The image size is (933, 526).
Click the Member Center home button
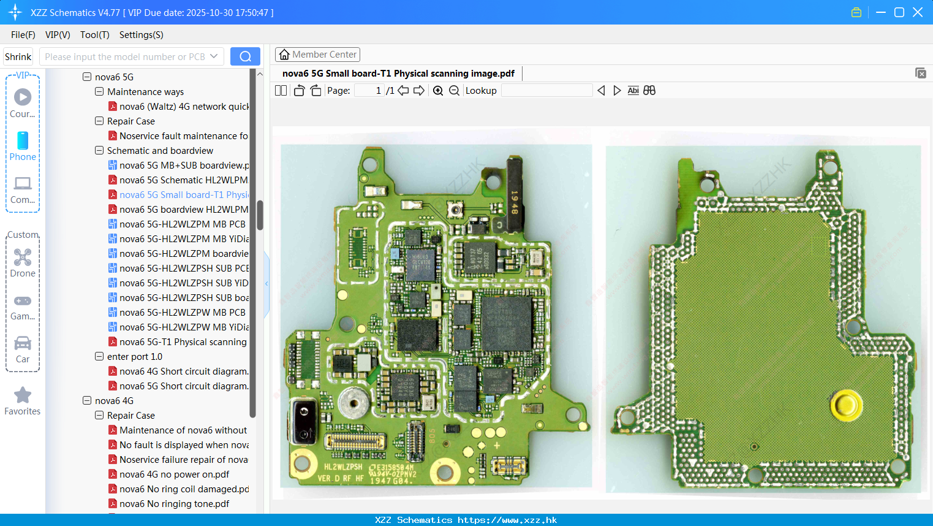pos(317,55)
